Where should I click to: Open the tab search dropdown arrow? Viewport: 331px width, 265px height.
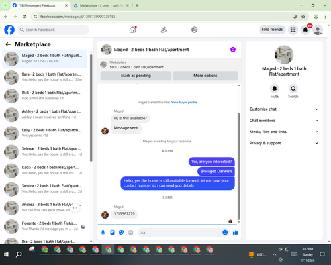click(x=5, y=5)
